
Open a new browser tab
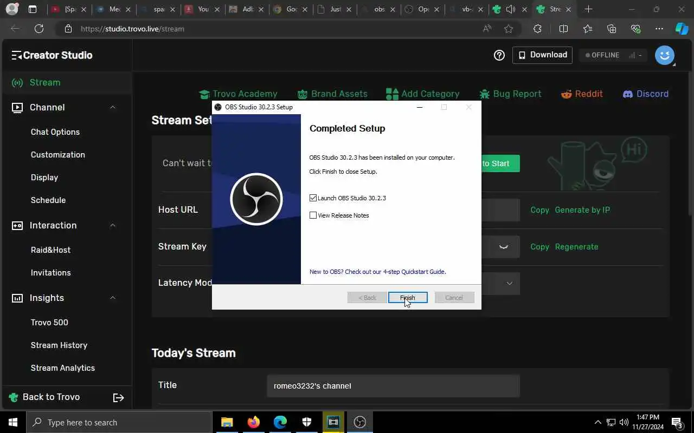[588, 9]
